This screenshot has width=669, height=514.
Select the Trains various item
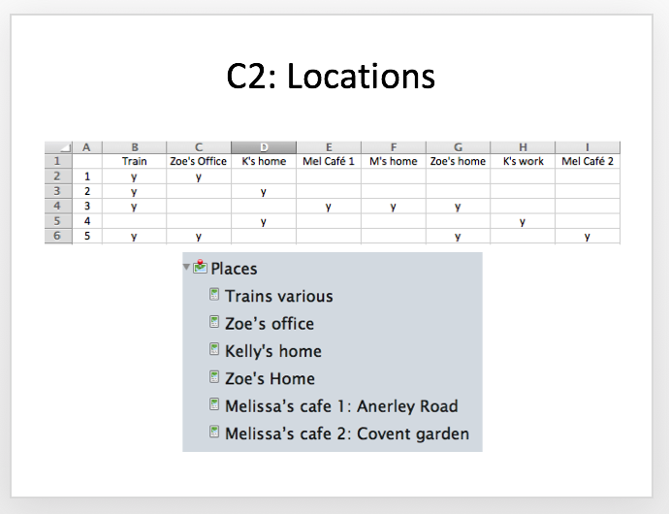[279, 296]
